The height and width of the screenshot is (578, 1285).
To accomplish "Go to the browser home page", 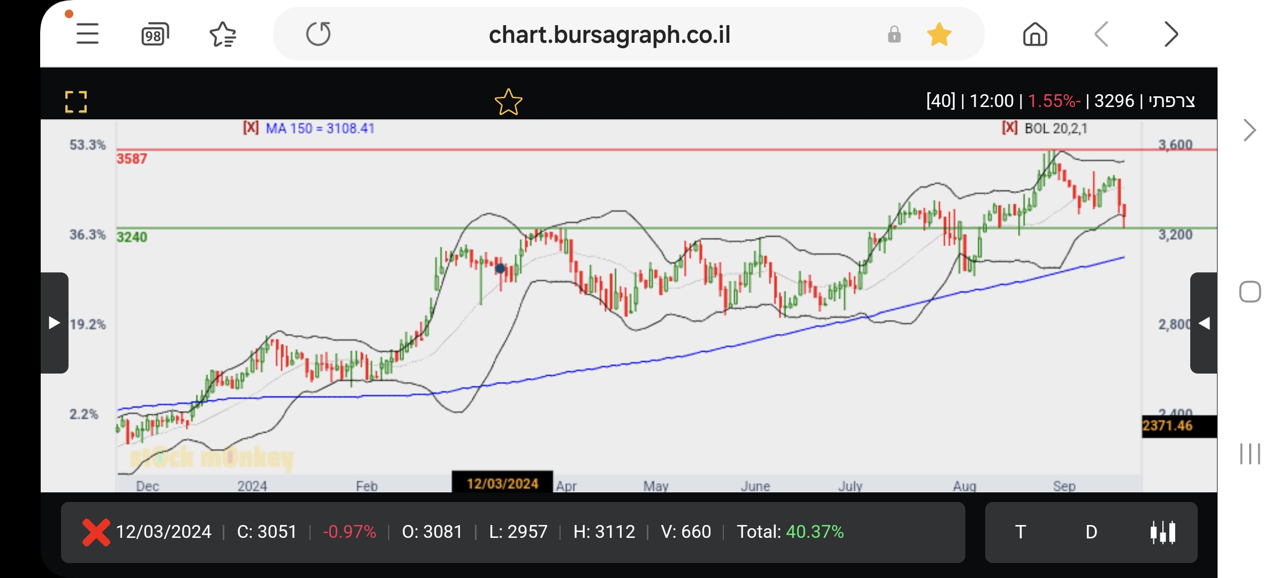I will (1034, 35).
